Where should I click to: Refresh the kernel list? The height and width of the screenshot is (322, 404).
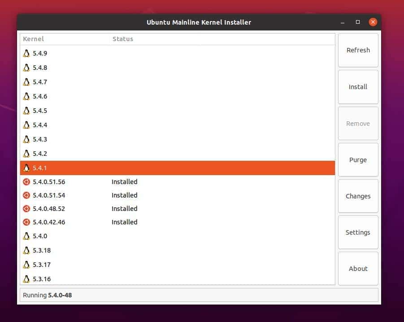pyautogui.click(x=358, y=50)
